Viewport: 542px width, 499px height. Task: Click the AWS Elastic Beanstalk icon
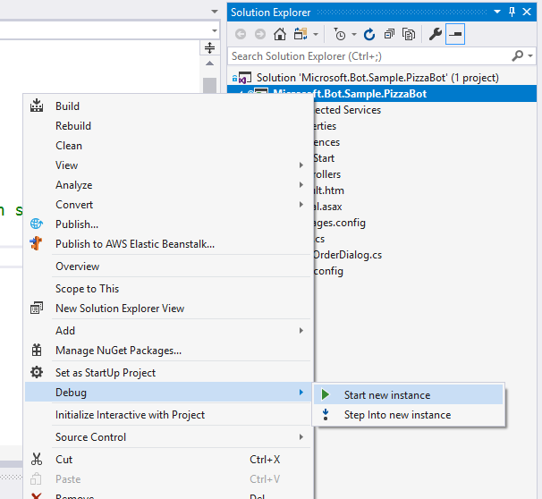37,243
